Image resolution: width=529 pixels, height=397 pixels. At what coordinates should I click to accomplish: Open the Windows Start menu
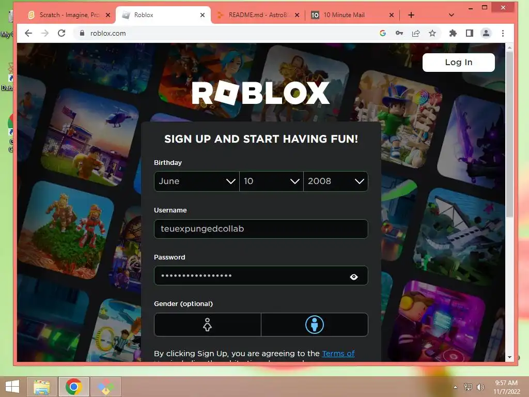(x=12, y=387)
